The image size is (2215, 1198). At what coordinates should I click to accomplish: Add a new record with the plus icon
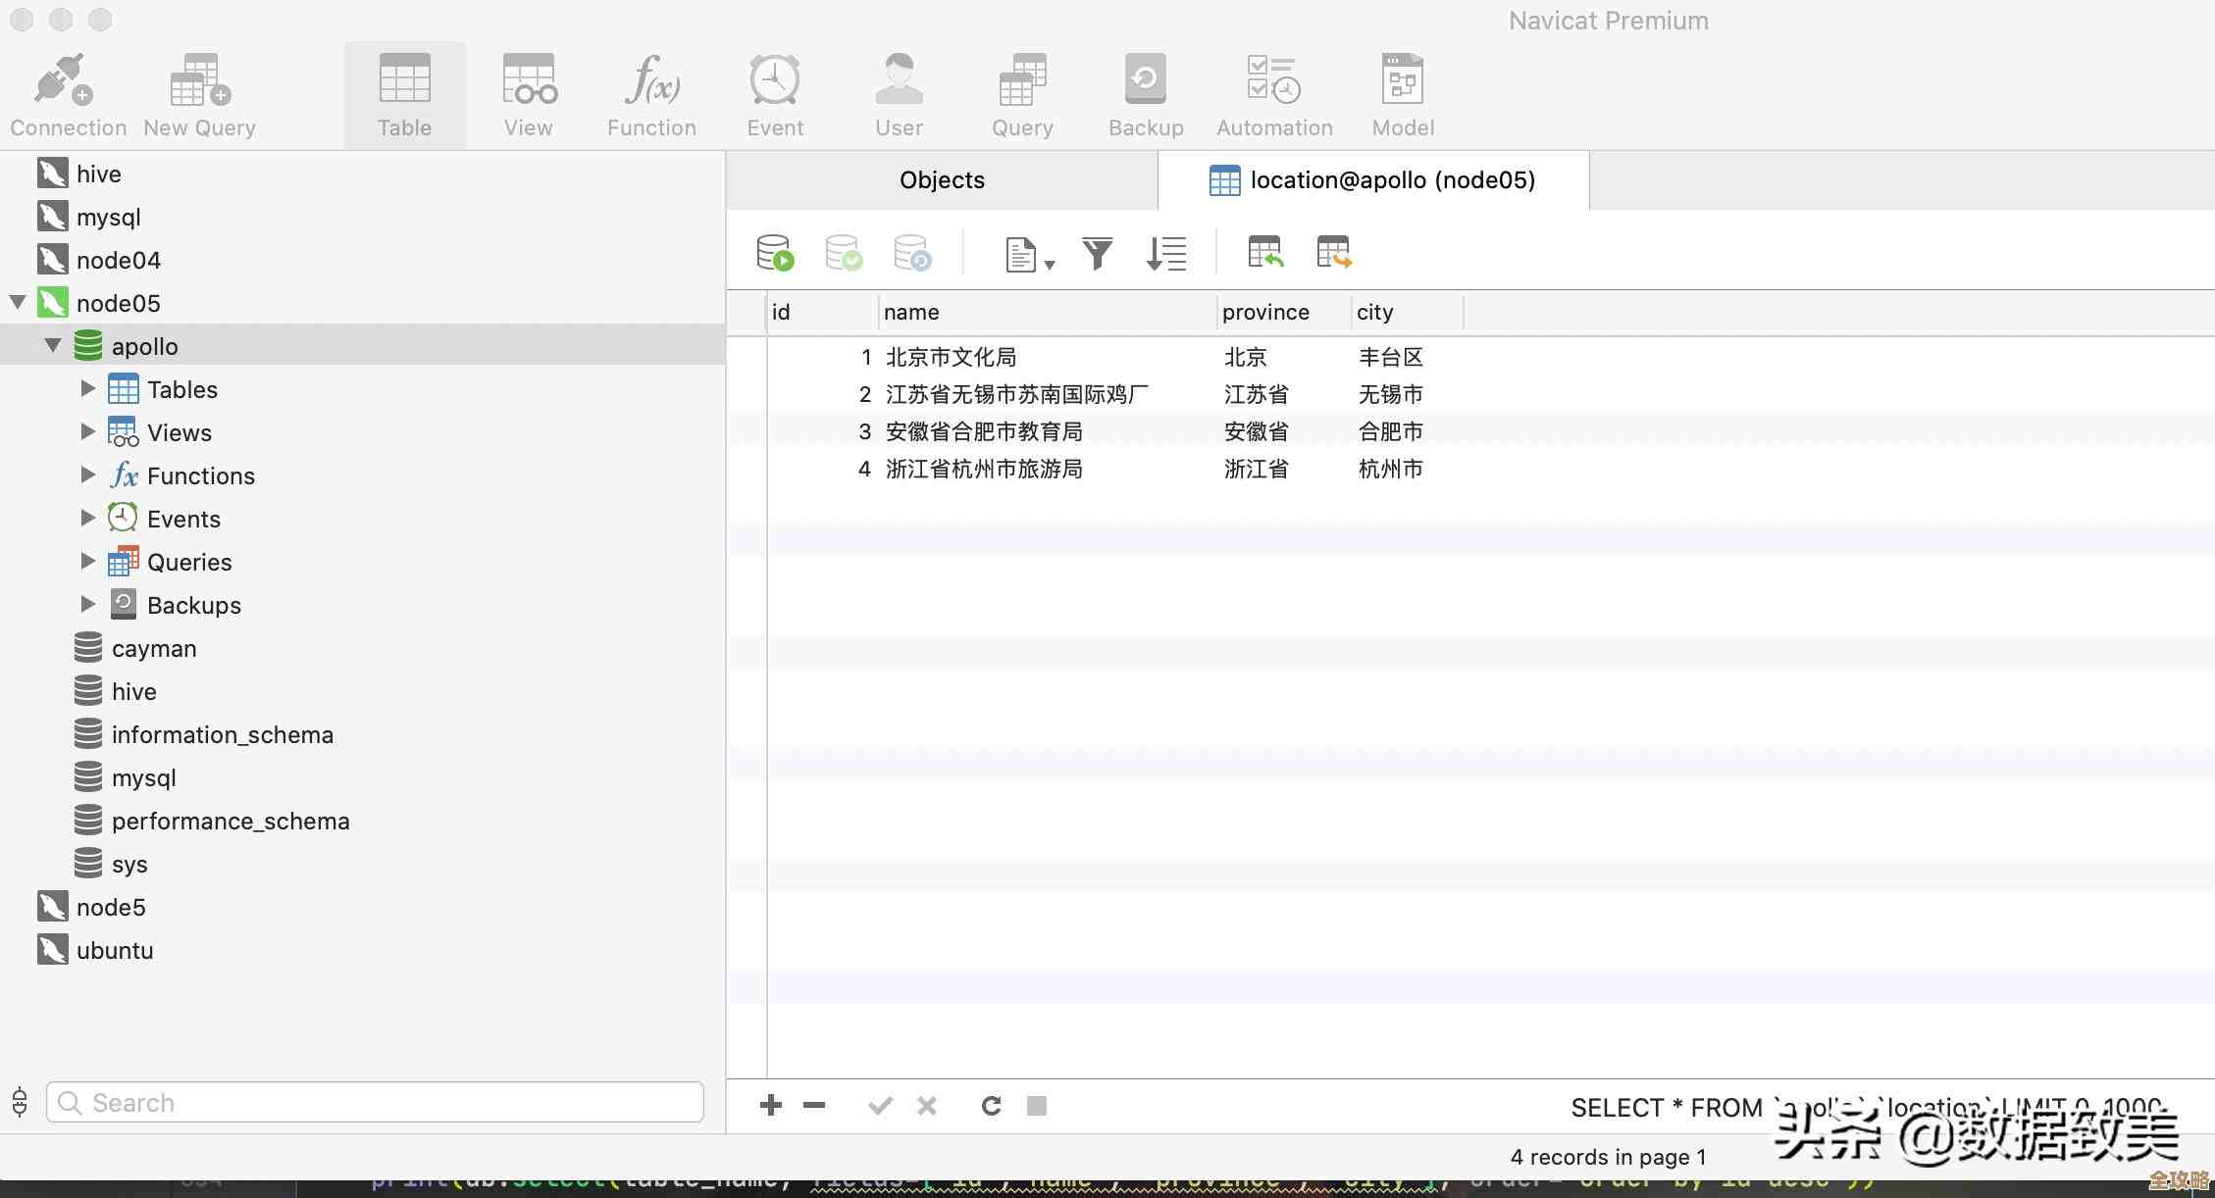pos(771,1105)
